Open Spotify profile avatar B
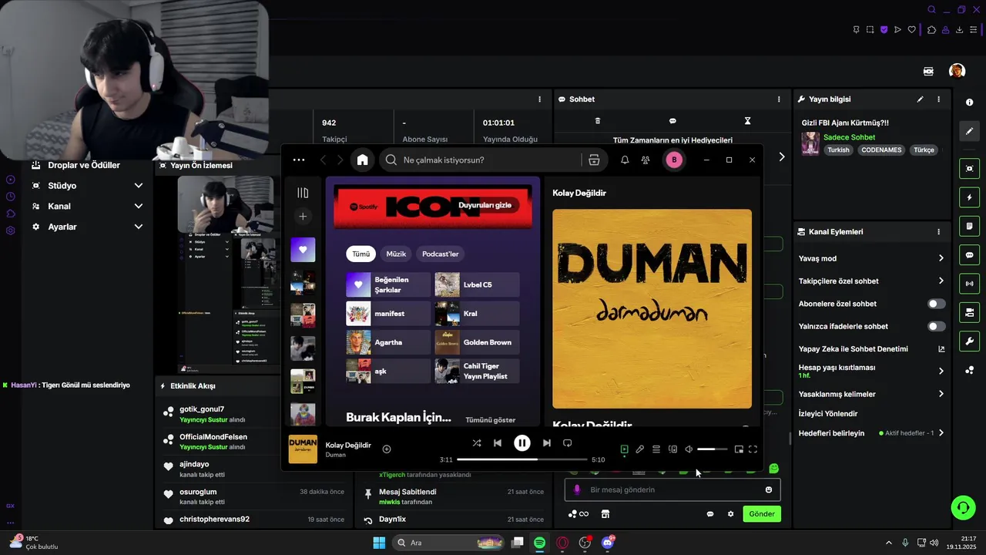The height and width of the screenshot is (555, 986). tap(674, 160)
